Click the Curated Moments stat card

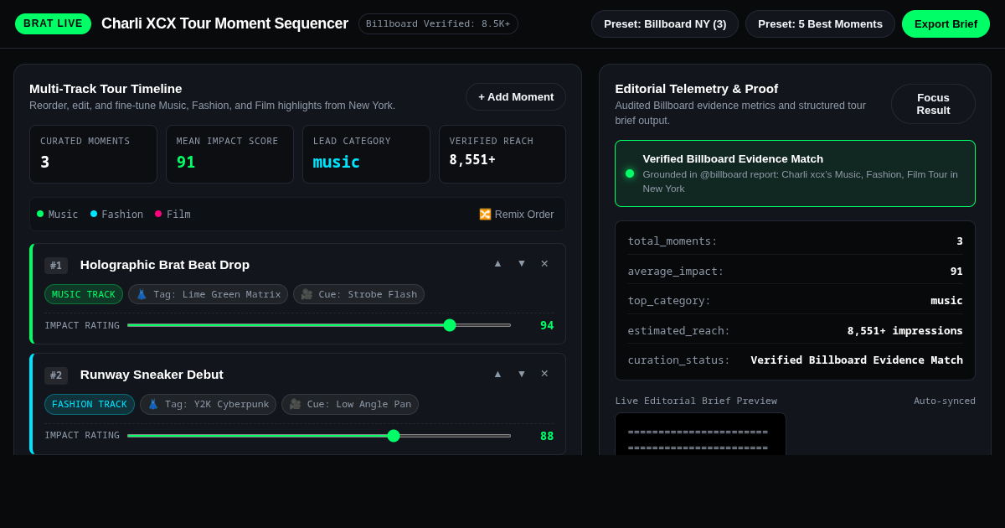93,154
